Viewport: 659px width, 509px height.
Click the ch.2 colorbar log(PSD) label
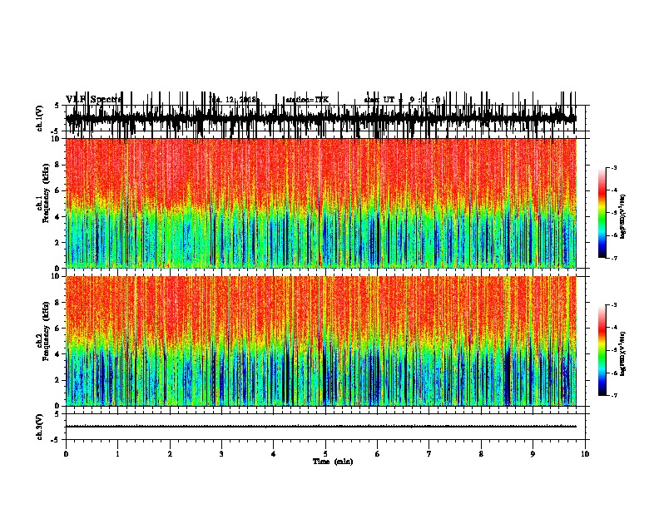(623, 353)
